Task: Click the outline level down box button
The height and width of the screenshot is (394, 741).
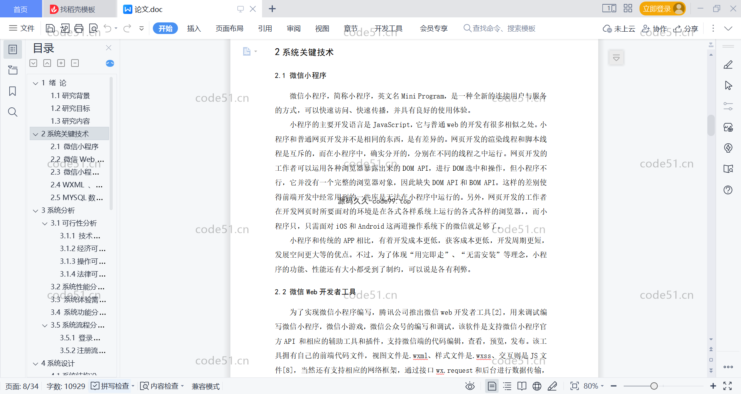Action: coord(33,63)
